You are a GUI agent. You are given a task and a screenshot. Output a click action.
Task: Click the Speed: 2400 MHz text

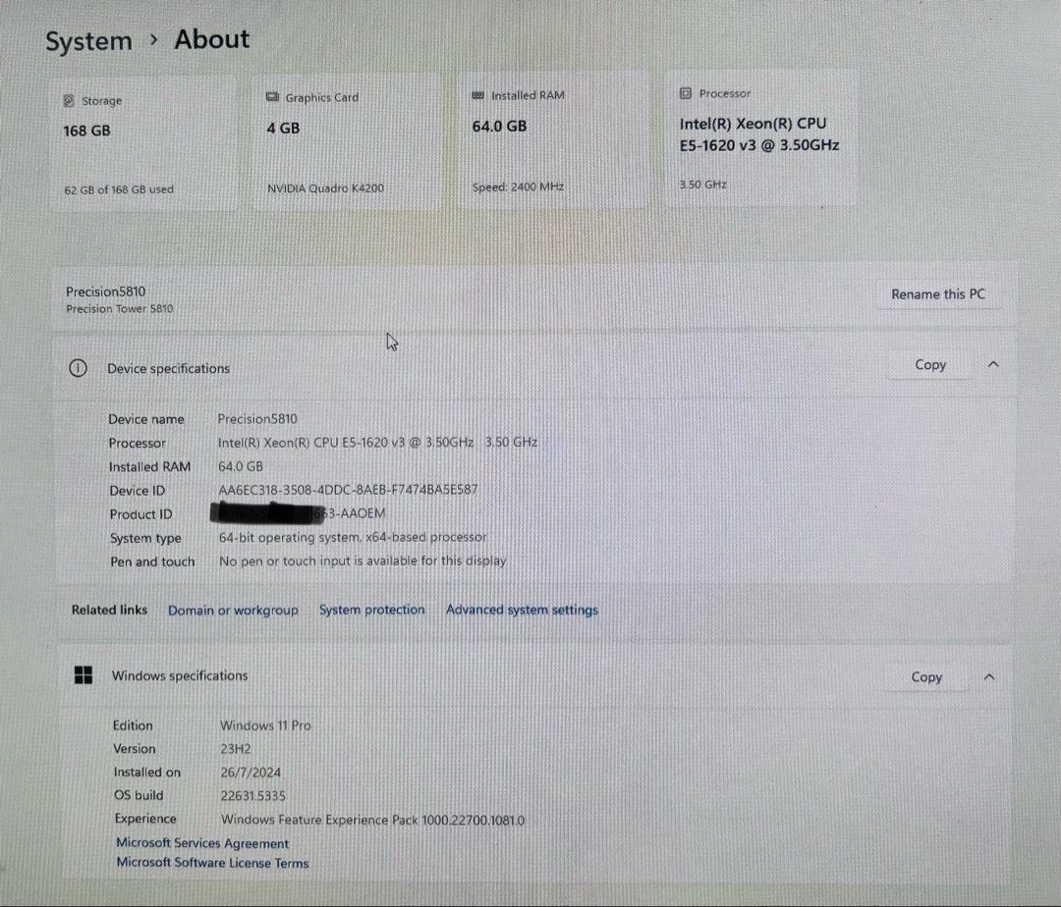518,187
